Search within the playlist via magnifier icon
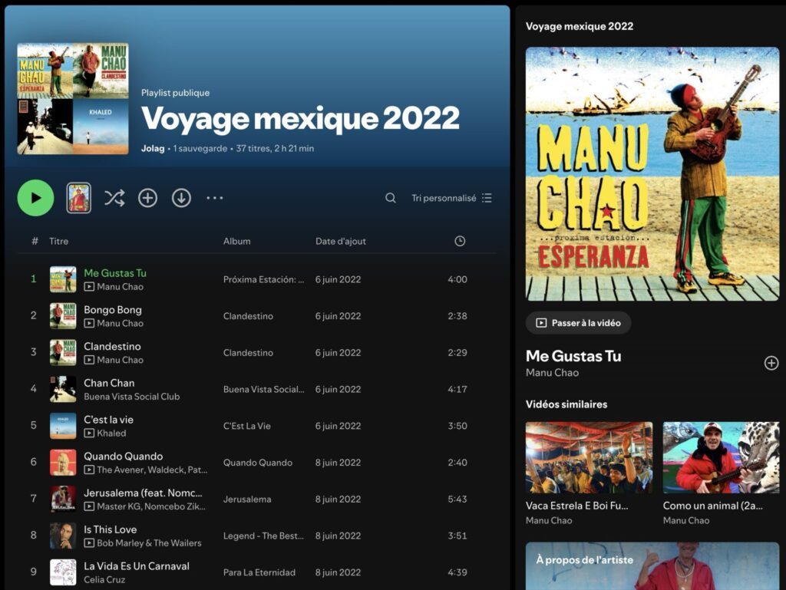 [x=391, y=199]
